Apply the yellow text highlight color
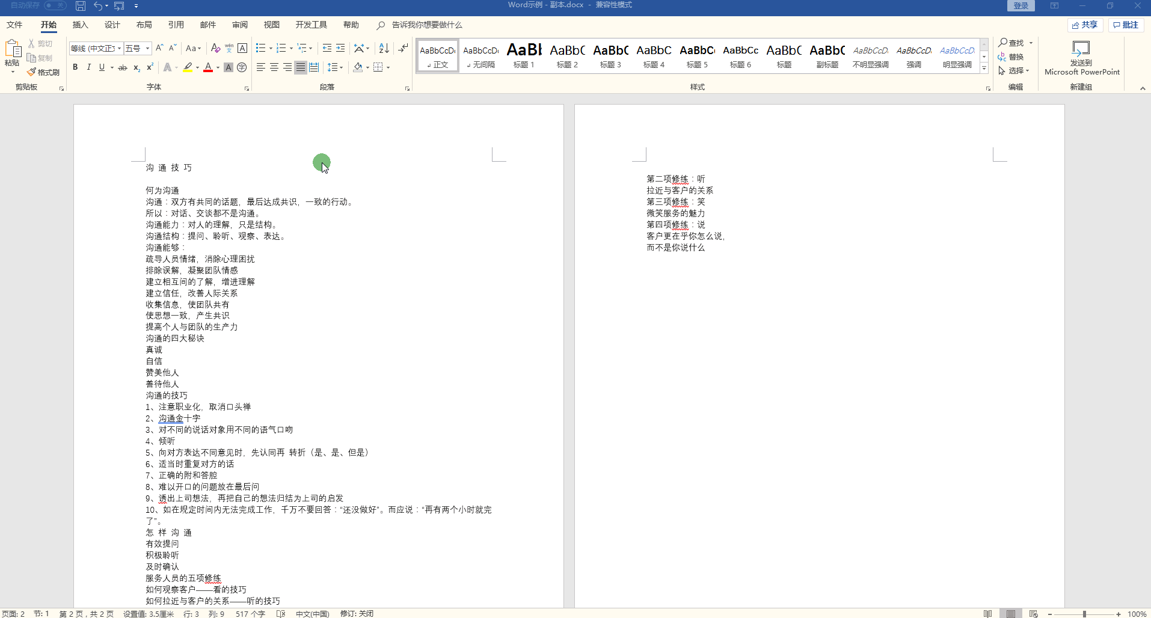The width and height of the screenshot is (1151, 618). [188, 67]
